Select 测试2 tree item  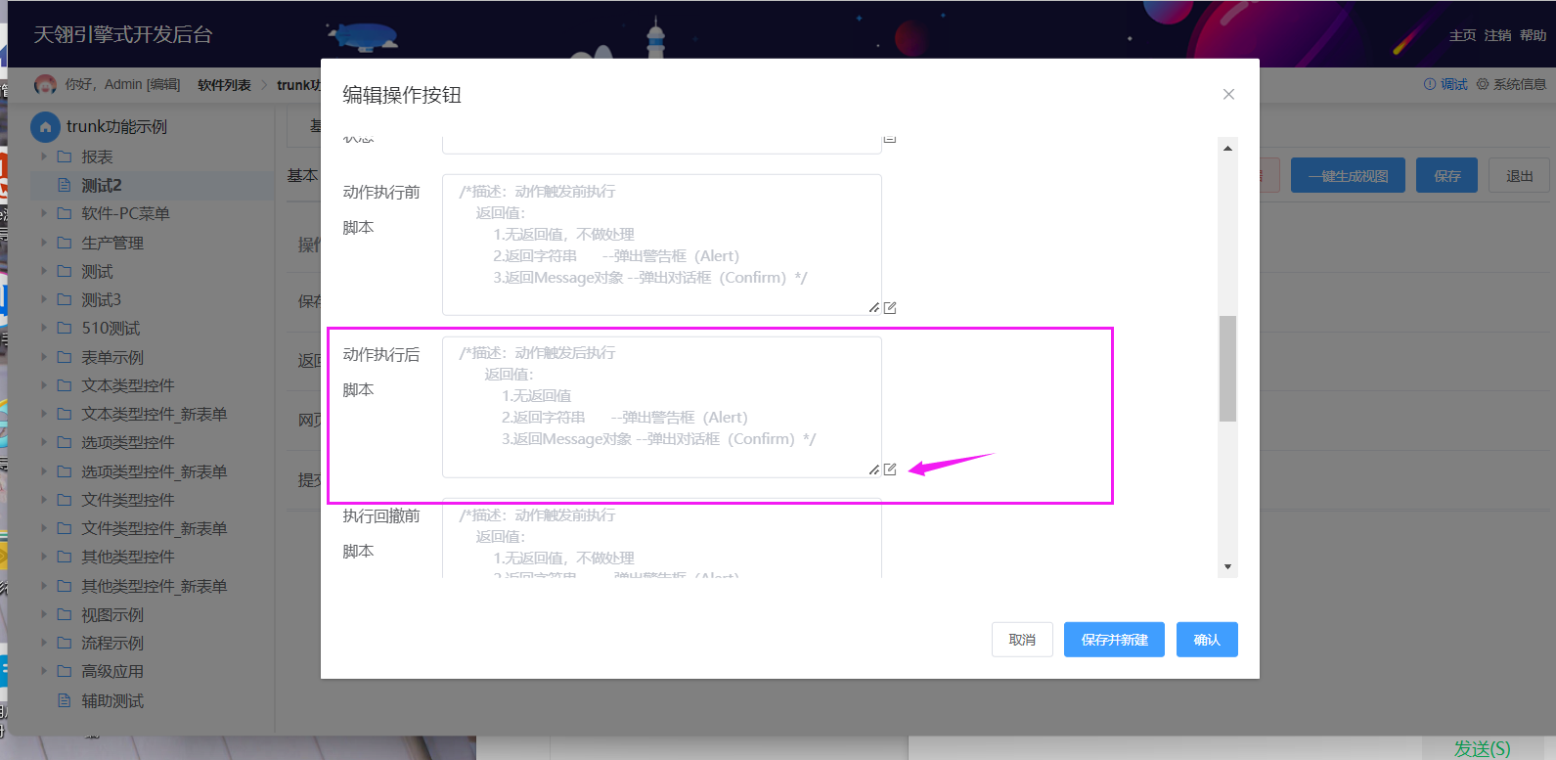102,185
